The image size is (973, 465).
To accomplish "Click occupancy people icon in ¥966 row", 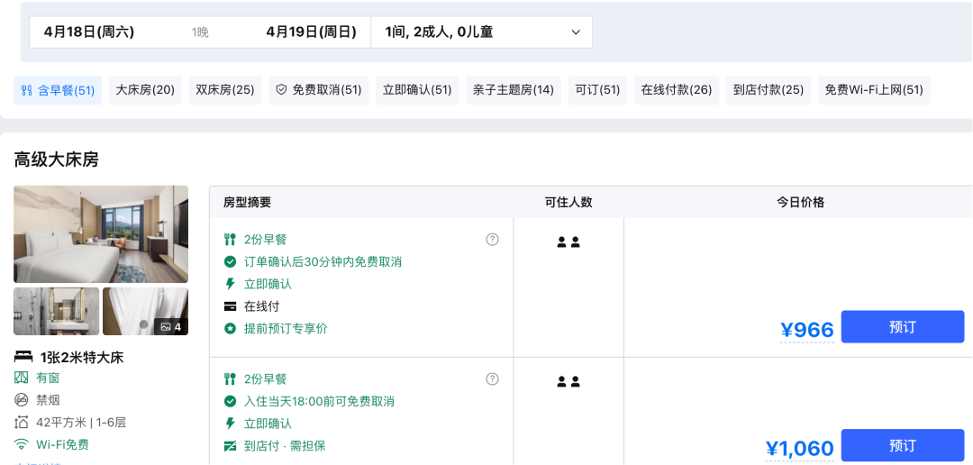I will point(568,242).
